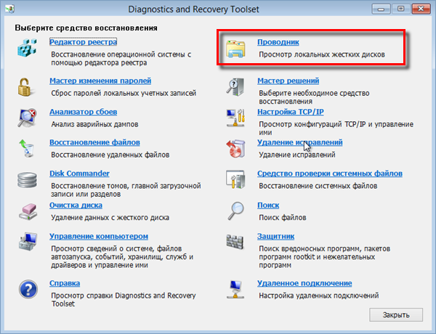Click the Defender brick wall icon
Screen dimensions: 436x334
point(235,242)
